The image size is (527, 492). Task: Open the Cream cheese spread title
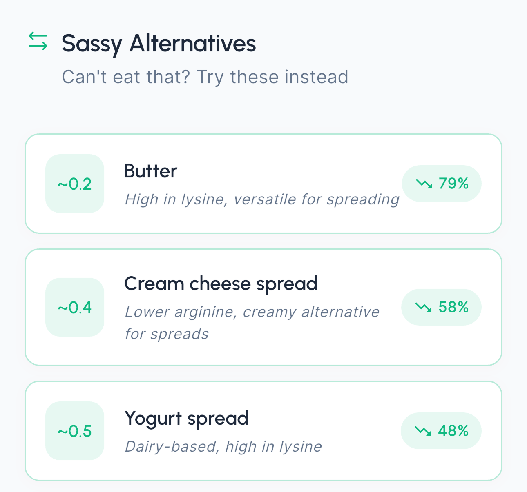221,284
